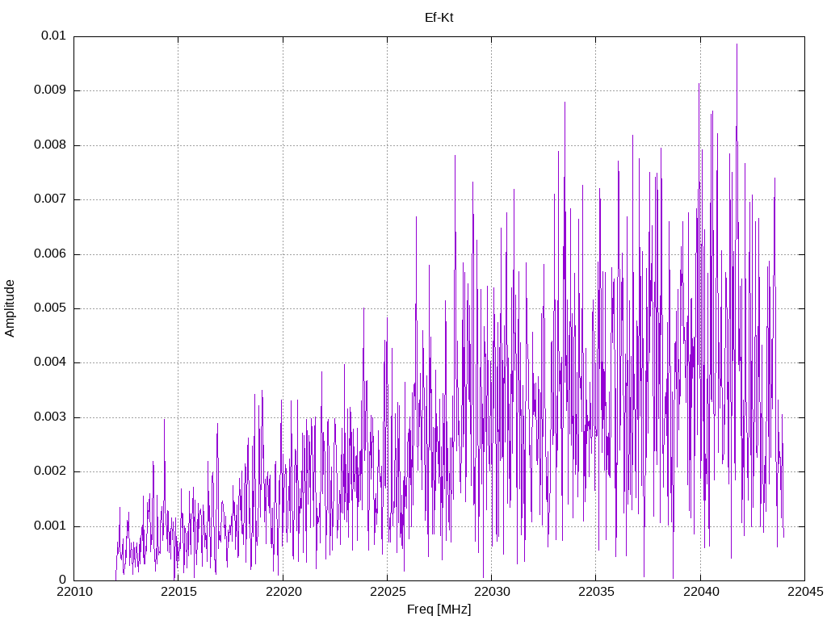Viewport: 827px width, 620px height.
Task: Click the 22040 x-axis tick label
Action: click(x=700, y=592)
